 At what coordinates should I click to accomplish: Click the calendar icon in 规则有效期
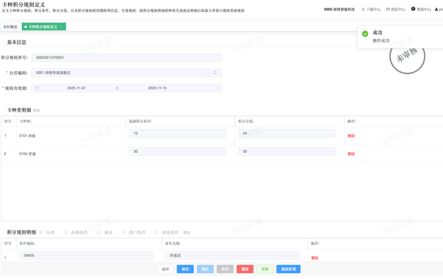(37, 88)
